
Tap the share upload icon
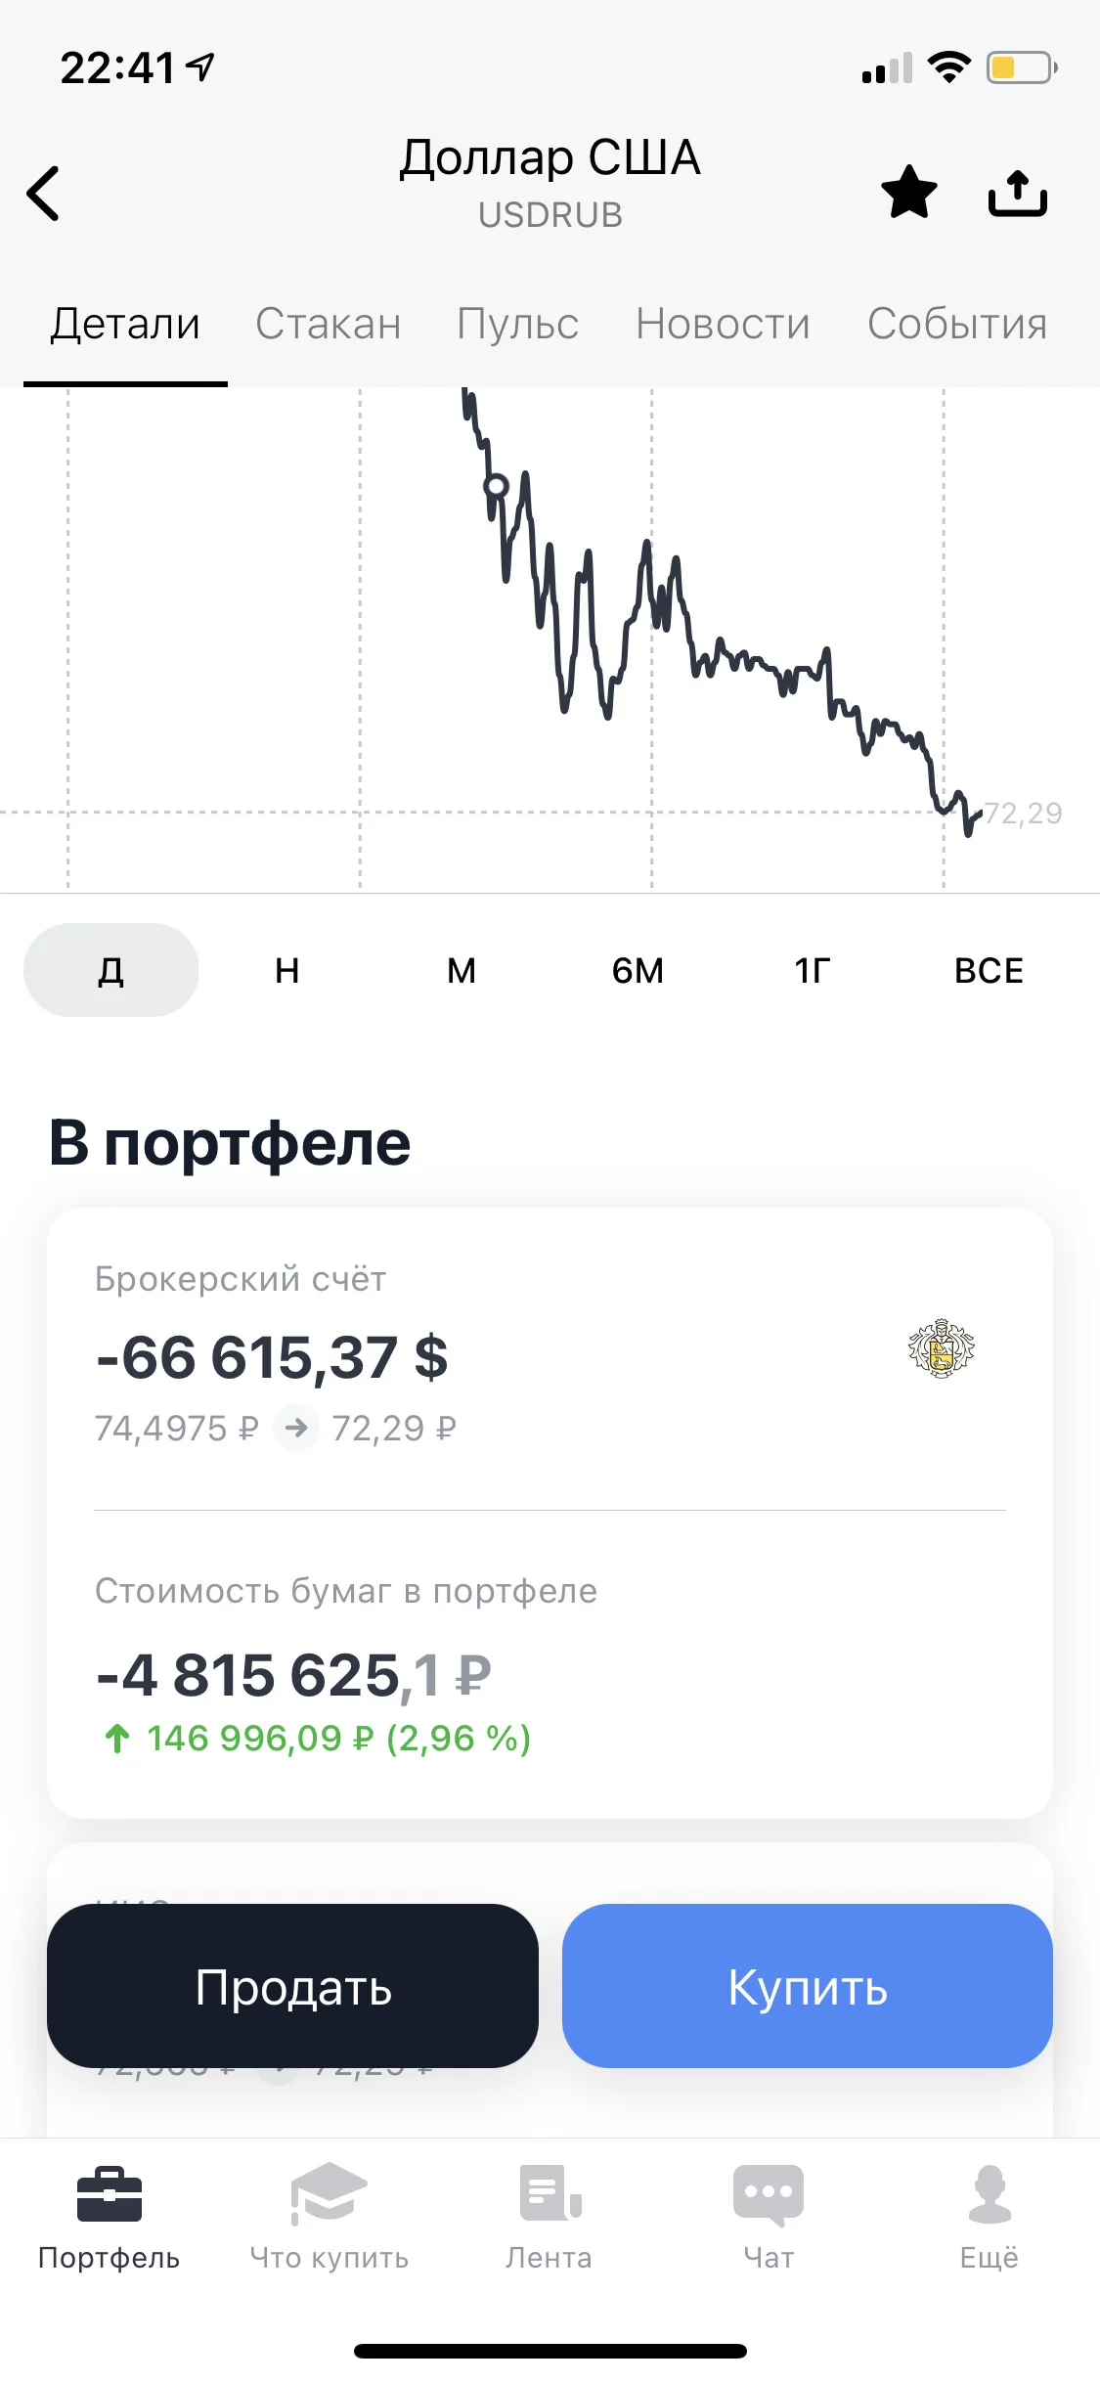[x=1018, y=193]
